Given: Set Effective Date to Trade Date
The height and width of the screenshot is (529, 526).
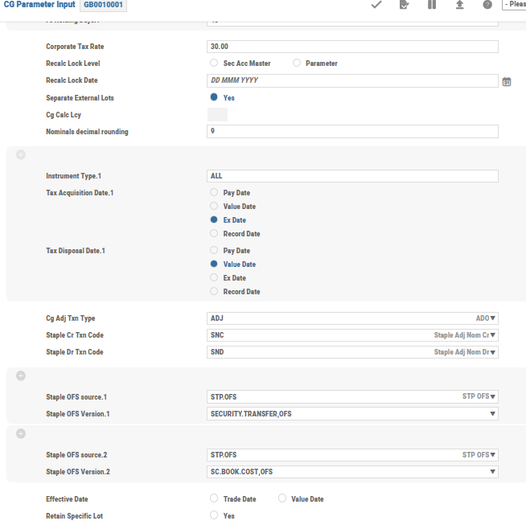Looking at the screenshot, I should coord(214,498).
